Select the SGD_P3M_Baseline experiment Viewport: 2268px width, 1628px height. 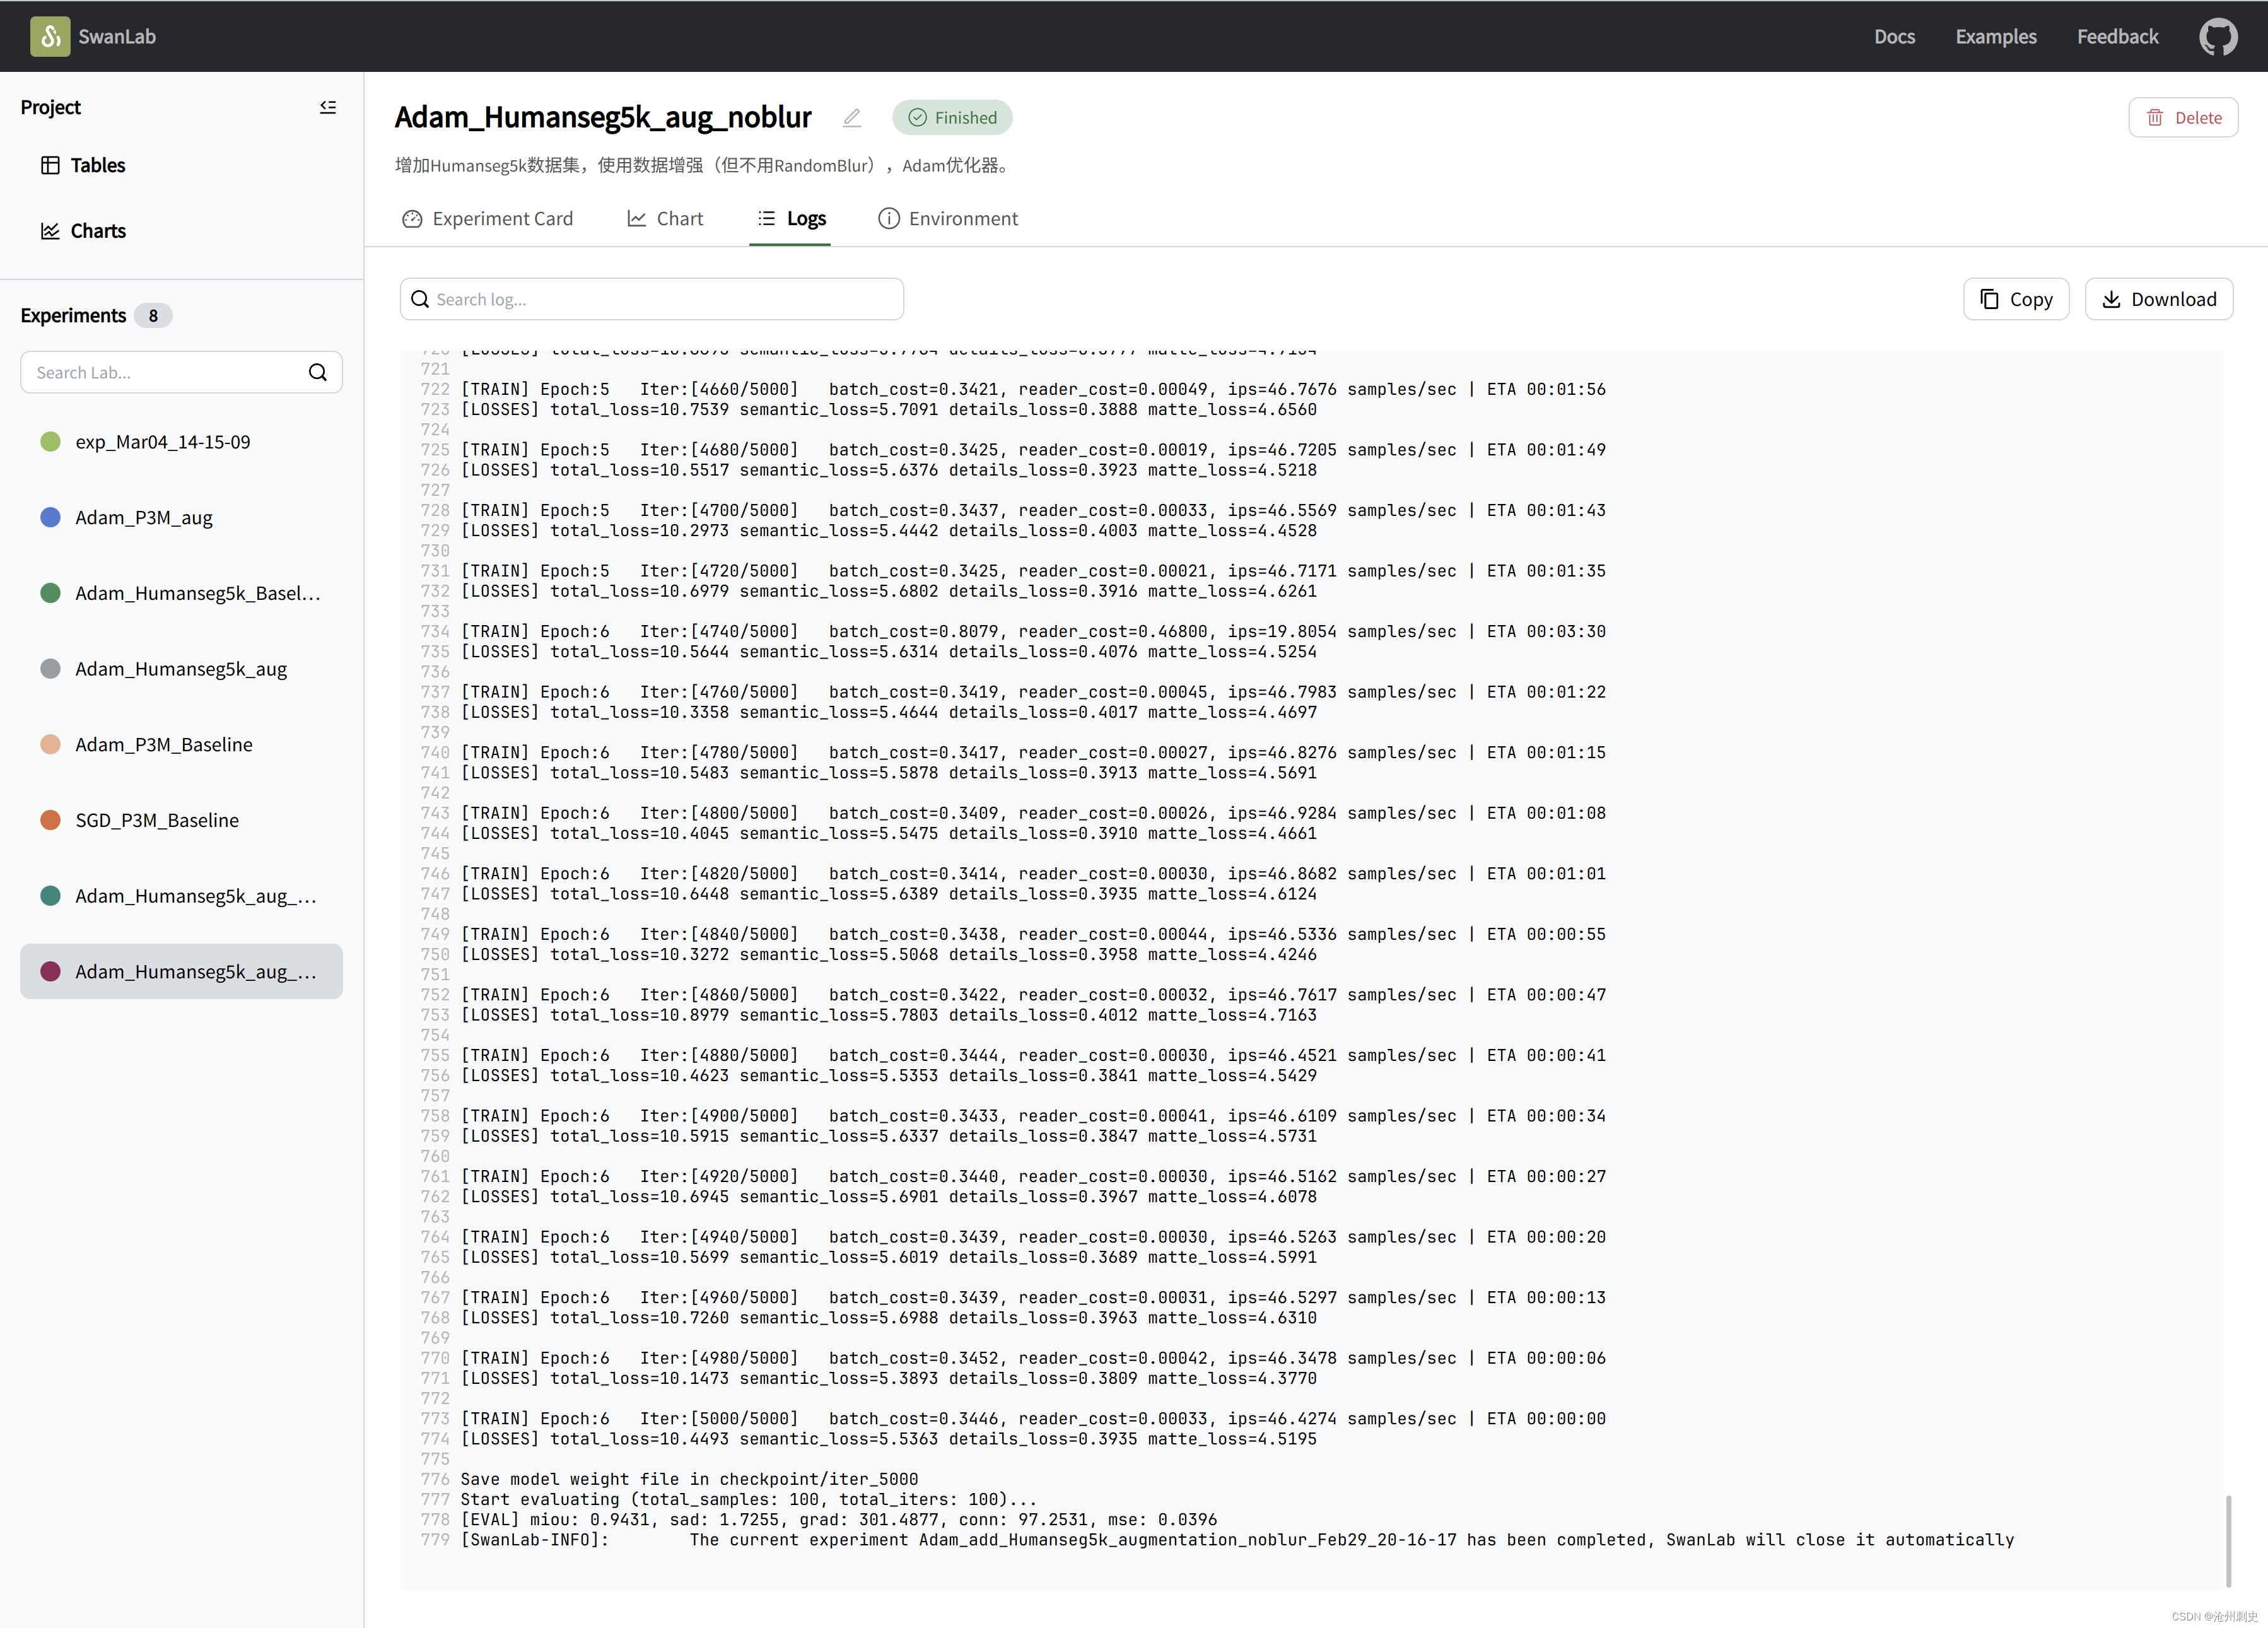point(157,820)
